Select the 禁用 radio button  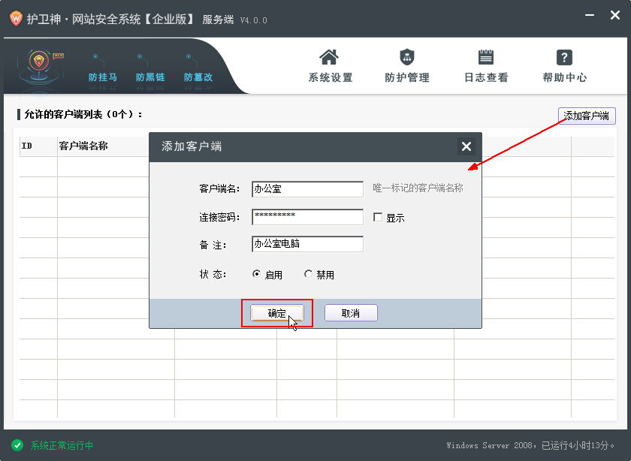(x=308, y=275)
